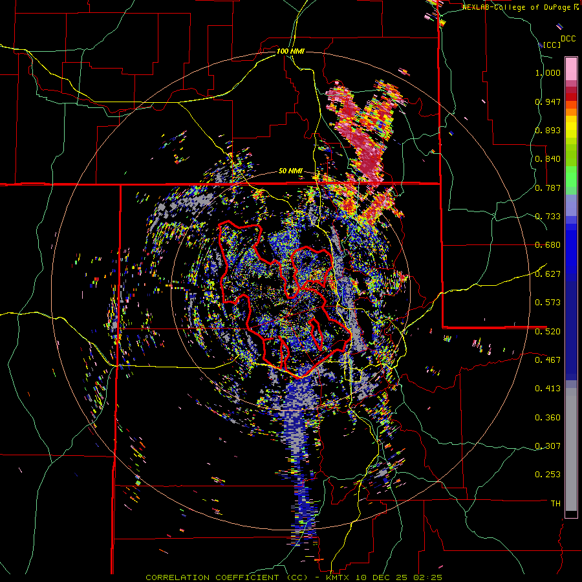Click the 0.253 scale value
Screen dimensions: 582x582
[x=548, y=475]
